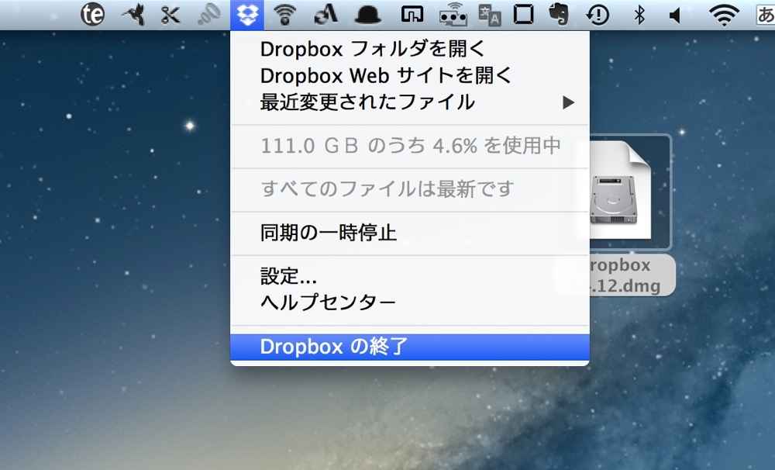Expand the submenu arrow for recent files
775x470 pixels.
568,102
